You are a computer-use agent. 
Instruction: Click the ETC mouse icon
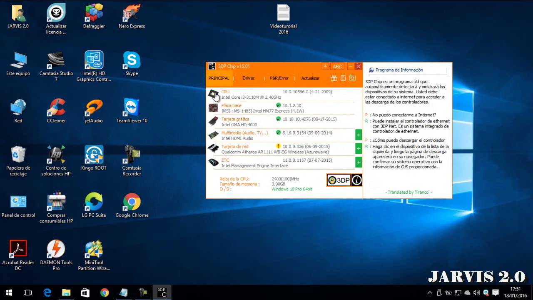pos(213,162)
